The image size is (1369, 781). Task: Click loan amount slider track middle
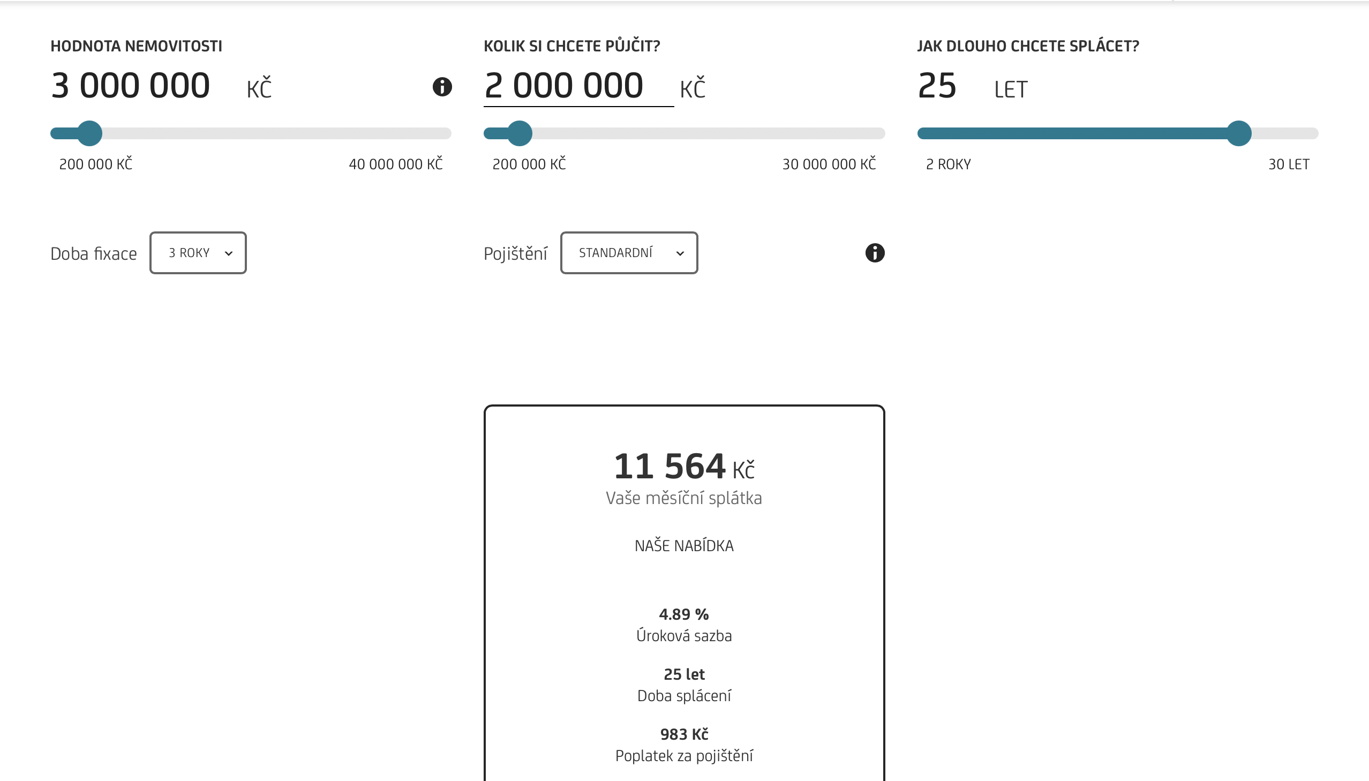pyautogui.click(x=684, y=133)
